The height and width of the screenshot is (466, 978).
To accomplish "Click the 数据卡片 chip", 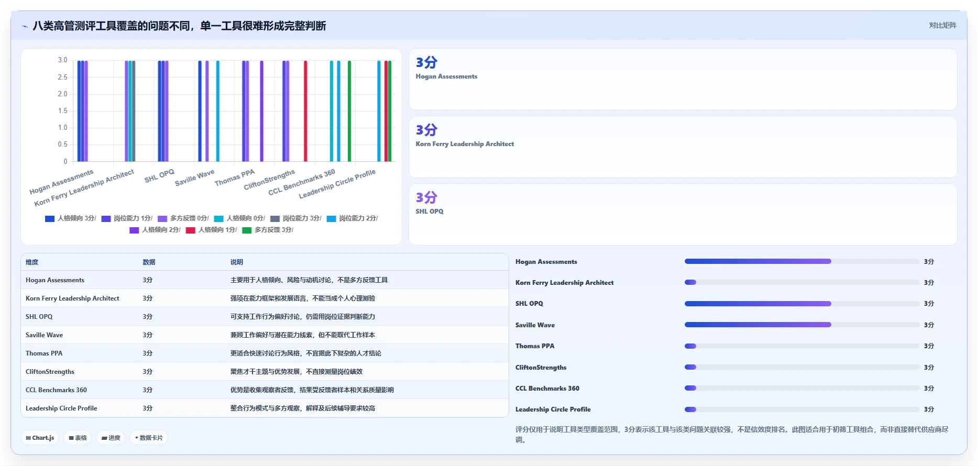I will tap(149, 438).
